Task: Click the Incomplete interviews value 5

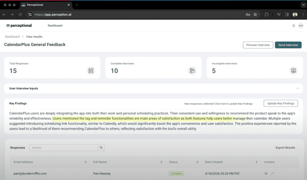Action: 214,71
